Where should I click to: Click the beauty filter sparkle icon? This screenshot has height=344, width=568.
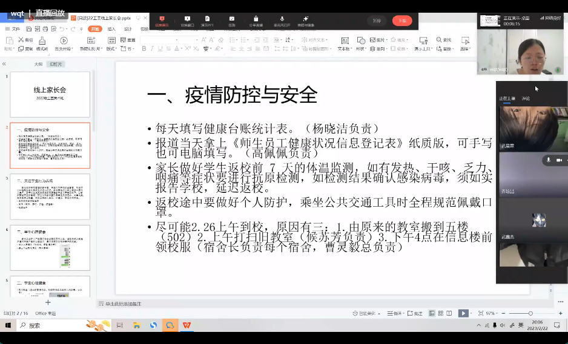(306, 19)
